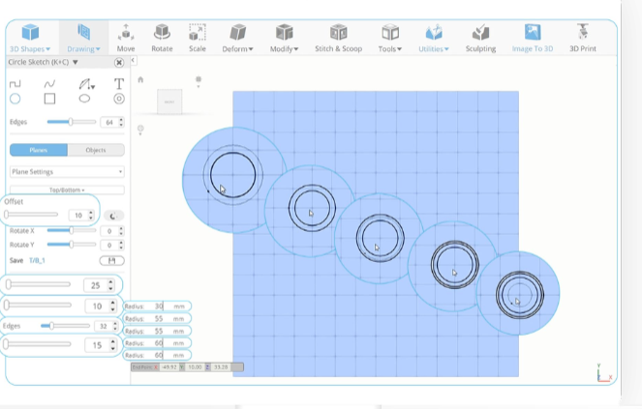Click the Rotate Y slider
This screenshot has width=642, height=409.
[x=72, y=245]
